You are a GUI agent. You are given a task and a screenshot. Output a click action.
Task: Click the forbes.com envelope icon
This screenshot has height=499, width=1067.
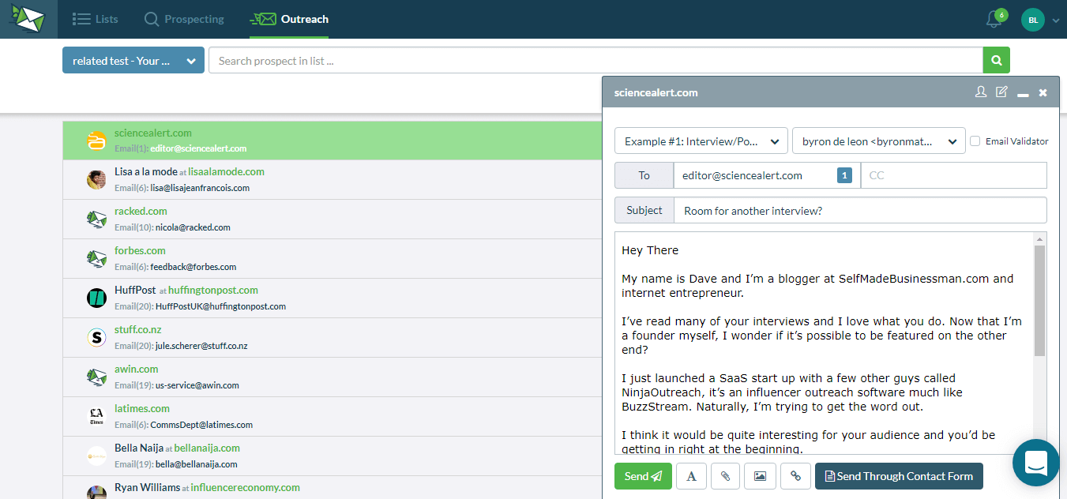tap(96, 258)
